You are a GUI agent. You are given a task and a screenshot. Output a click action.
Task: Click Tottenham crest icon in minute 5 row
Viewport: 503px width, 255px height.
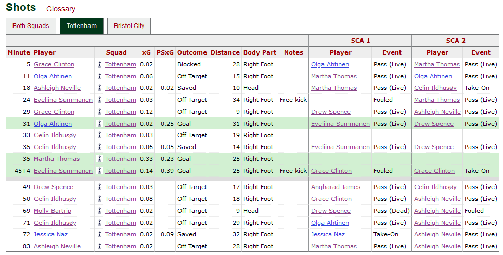tap(100, 64)
